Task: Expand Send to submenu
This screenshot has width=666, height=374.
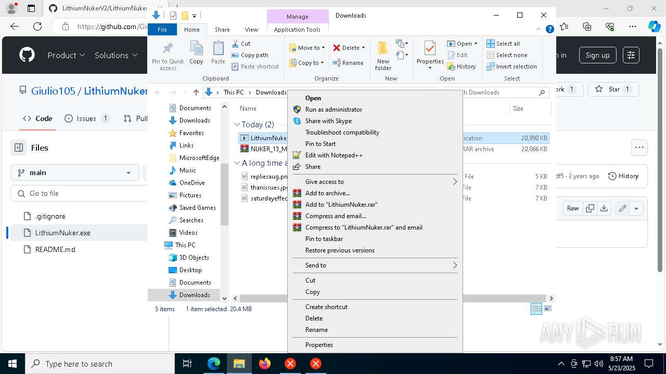Action: (x=375, y=265)
